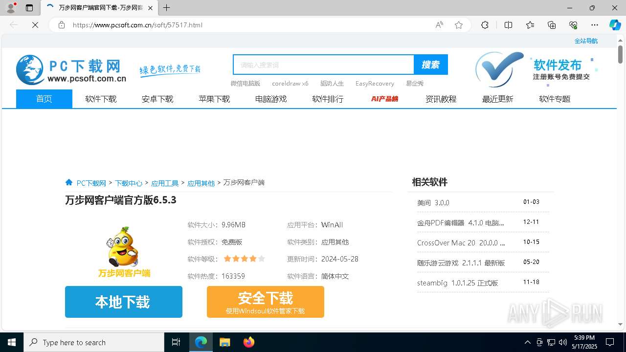The width and height of the screenshot is (626, 352).
Task: Close the 万步网客户端 browser tab
Action: pyautogui.click(x=150, y=8)
